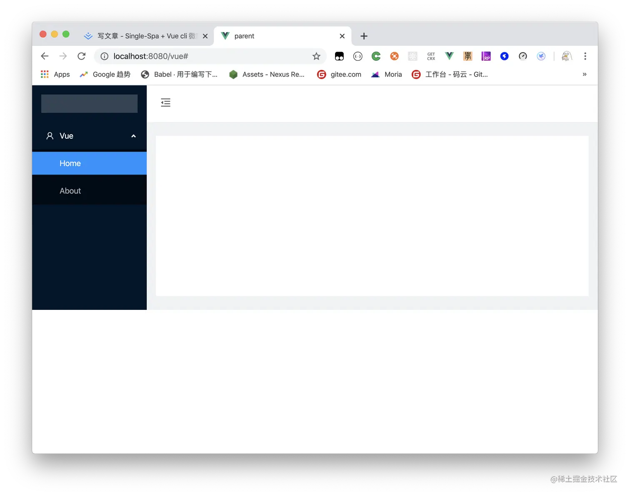The image size is (630, 496).
Task: Click the light blue bird extension icon
Action: (541, 56)
